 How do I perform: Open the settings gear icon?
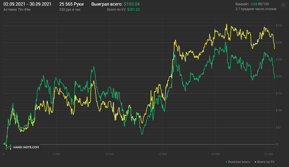pos(284,5)
